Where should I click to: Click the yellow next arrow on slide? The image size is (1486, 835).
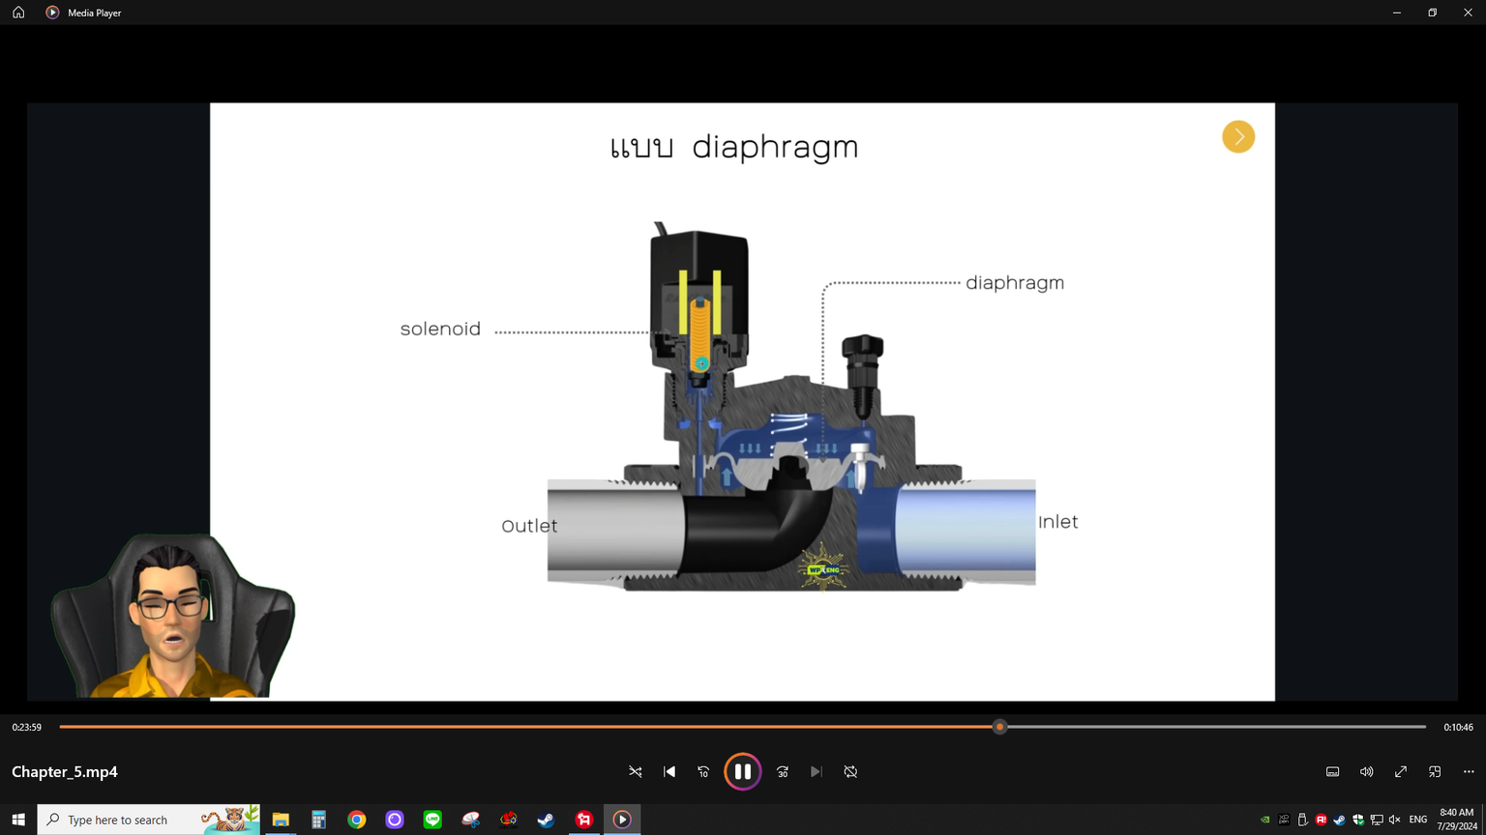1237,137
